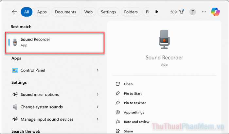Click the Change system sounds speaker icon

[x=15, y=107]
